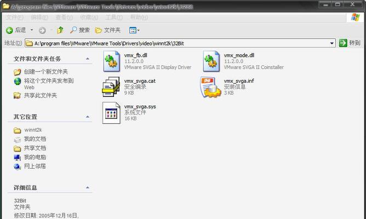Select the vmx_svga.cat catalog icon
The width and height of the screenshot is (366, 219).
[x=111, y=87]
